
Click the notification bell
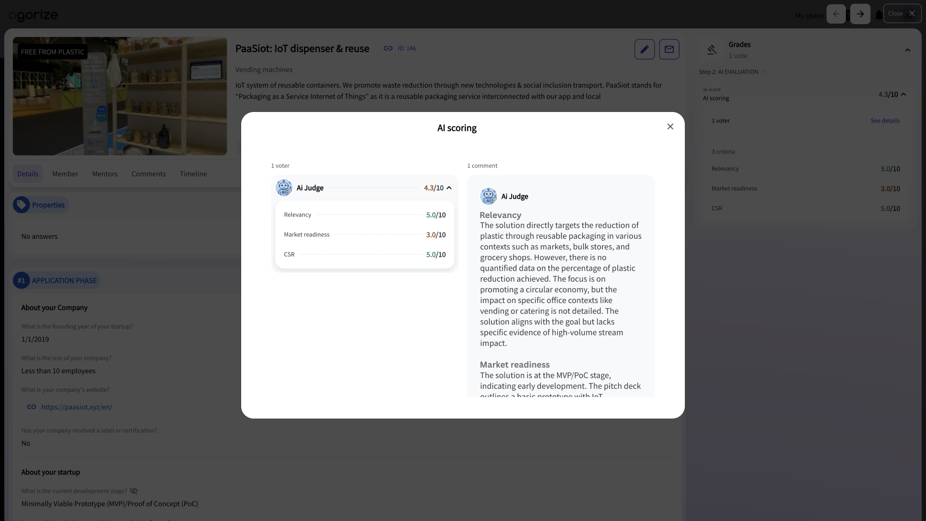[x=879, y=14]
